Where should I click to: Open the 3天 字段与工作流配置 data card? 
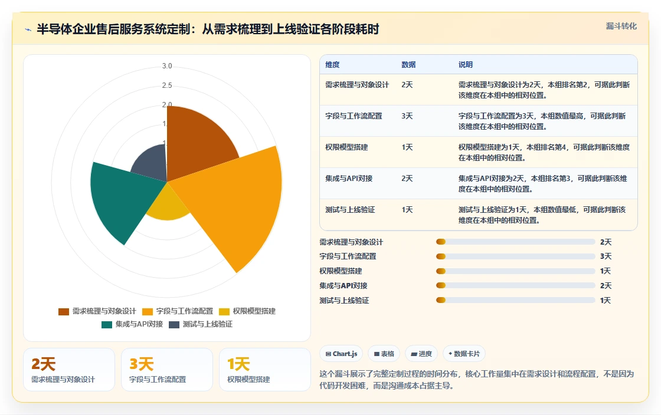tap(167, 370)
